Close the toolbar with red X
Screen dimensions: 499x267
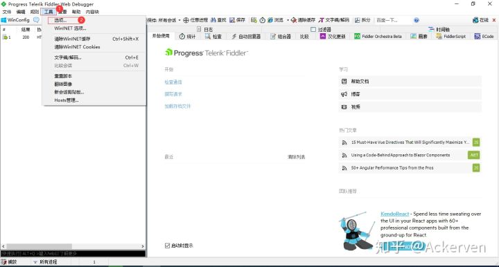pos(494,20)
